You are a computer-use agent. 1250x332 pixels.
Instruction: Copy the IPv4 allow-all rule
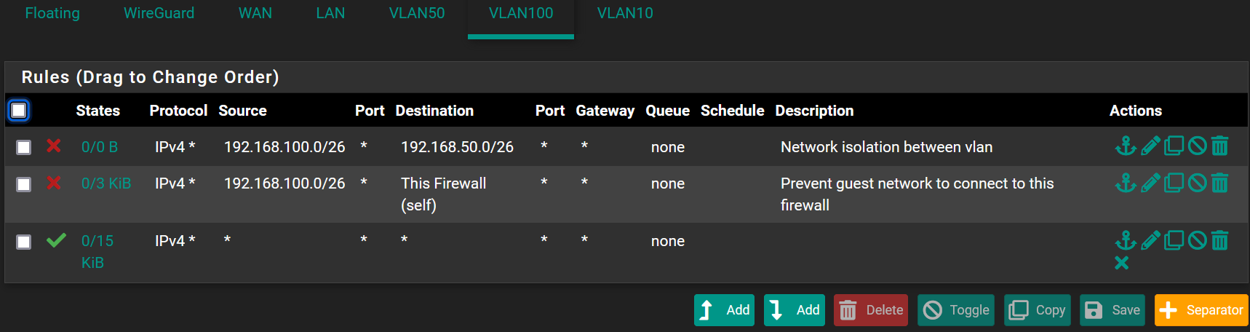tap(1174, 240)
